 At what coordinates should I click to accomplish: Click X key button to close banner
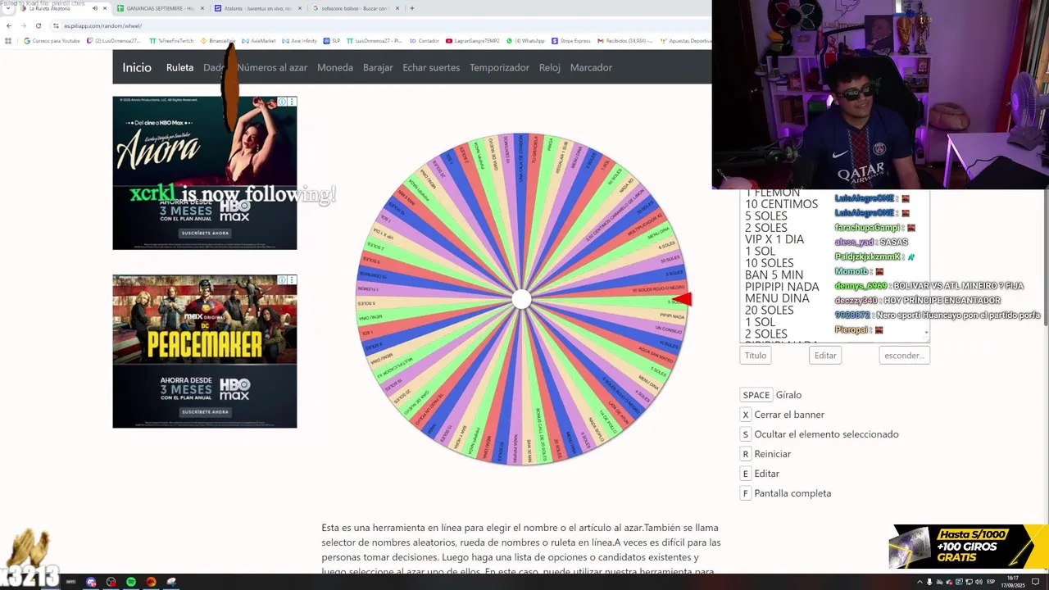click(746, 415)
